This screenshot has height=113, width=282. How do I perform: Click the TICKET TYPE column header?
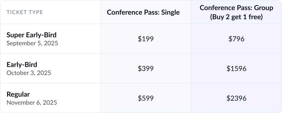(25, 12)
